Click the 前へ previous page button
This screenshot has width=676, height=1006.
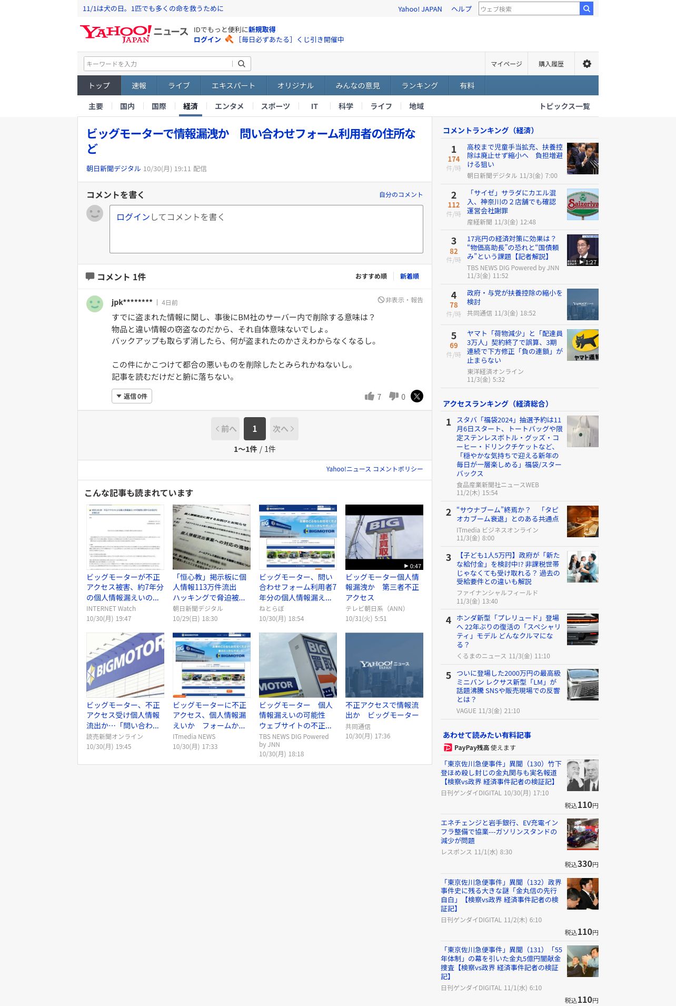pyautogui.click(x=225, y=429)
